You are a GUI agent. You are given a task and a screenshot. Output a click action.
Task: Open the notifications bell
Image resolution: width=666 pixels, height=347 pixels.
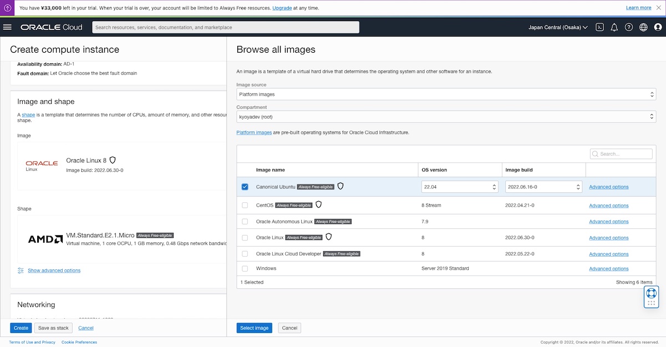click(614, 27)
